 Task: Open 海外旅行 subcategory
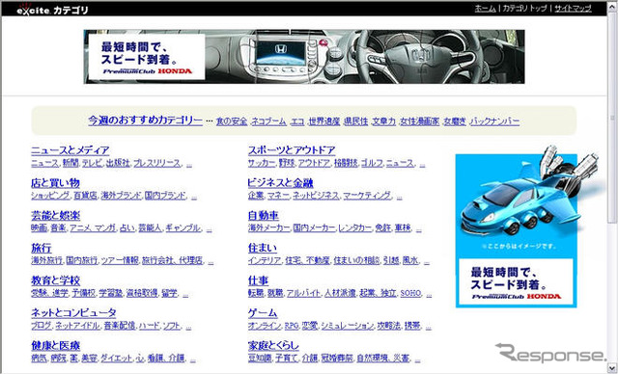tap(47, 260)
